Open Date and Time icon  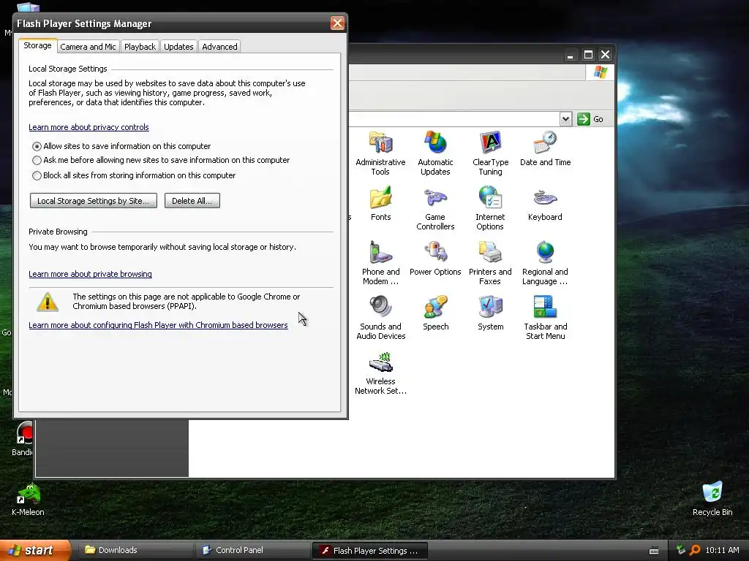pos(545,149)
